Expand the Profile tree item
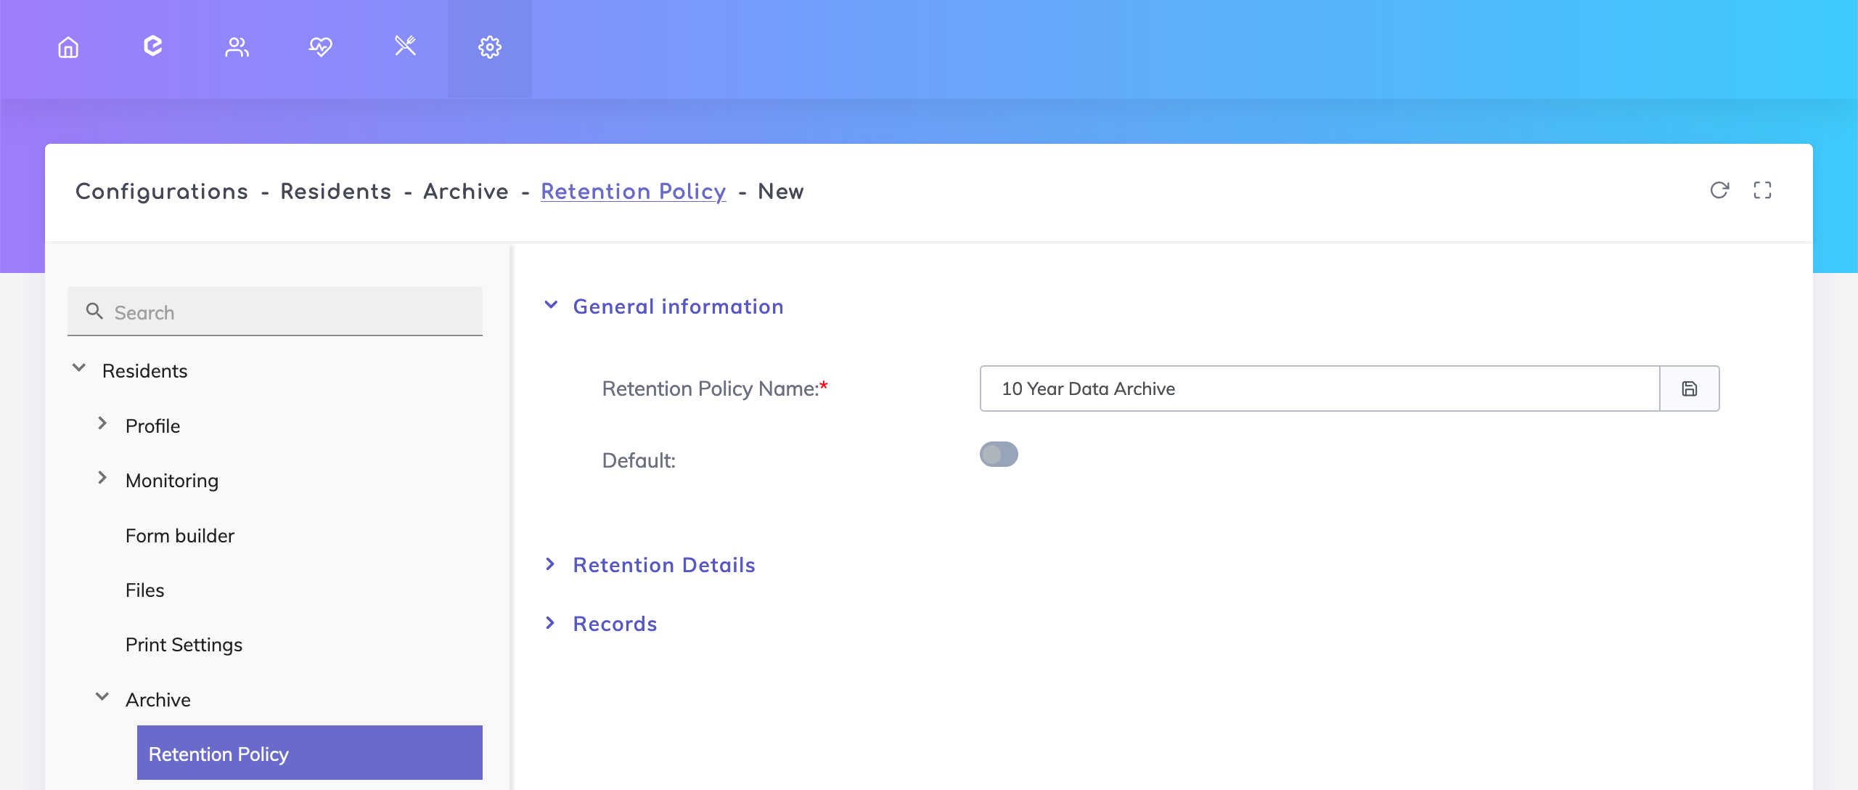The image size is (1858, 790). (x=103, y=424)
